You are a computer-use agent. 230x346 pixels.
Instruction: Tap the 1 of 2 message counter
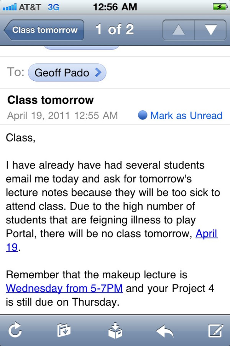click(115, 30)
